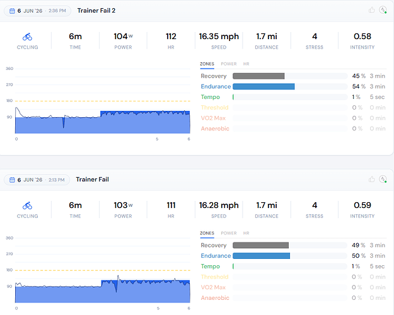Screen dimensions: 394x315
Task: Click the 16.35 mph speed value
Action: click(x=219, y=37)
